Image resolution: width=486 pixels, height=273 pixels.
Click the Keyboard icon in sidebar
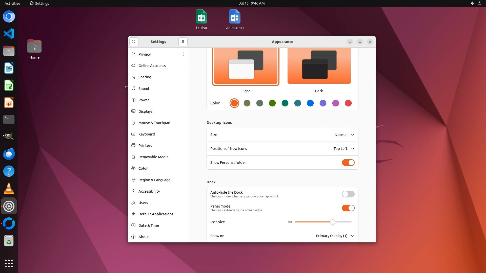tap(133, 134)
